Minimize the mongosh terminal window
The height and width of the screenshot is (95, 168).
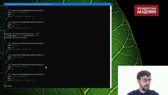102,4
